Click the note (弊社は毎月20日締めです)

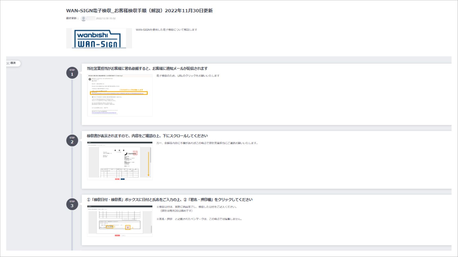[176, 211]
